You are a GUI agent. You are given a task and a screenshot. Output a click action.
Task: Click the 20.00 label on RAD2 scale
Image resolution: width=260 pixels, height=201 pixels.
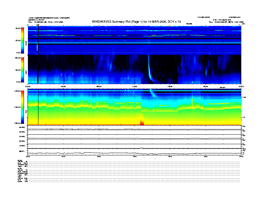pos(18,40)
